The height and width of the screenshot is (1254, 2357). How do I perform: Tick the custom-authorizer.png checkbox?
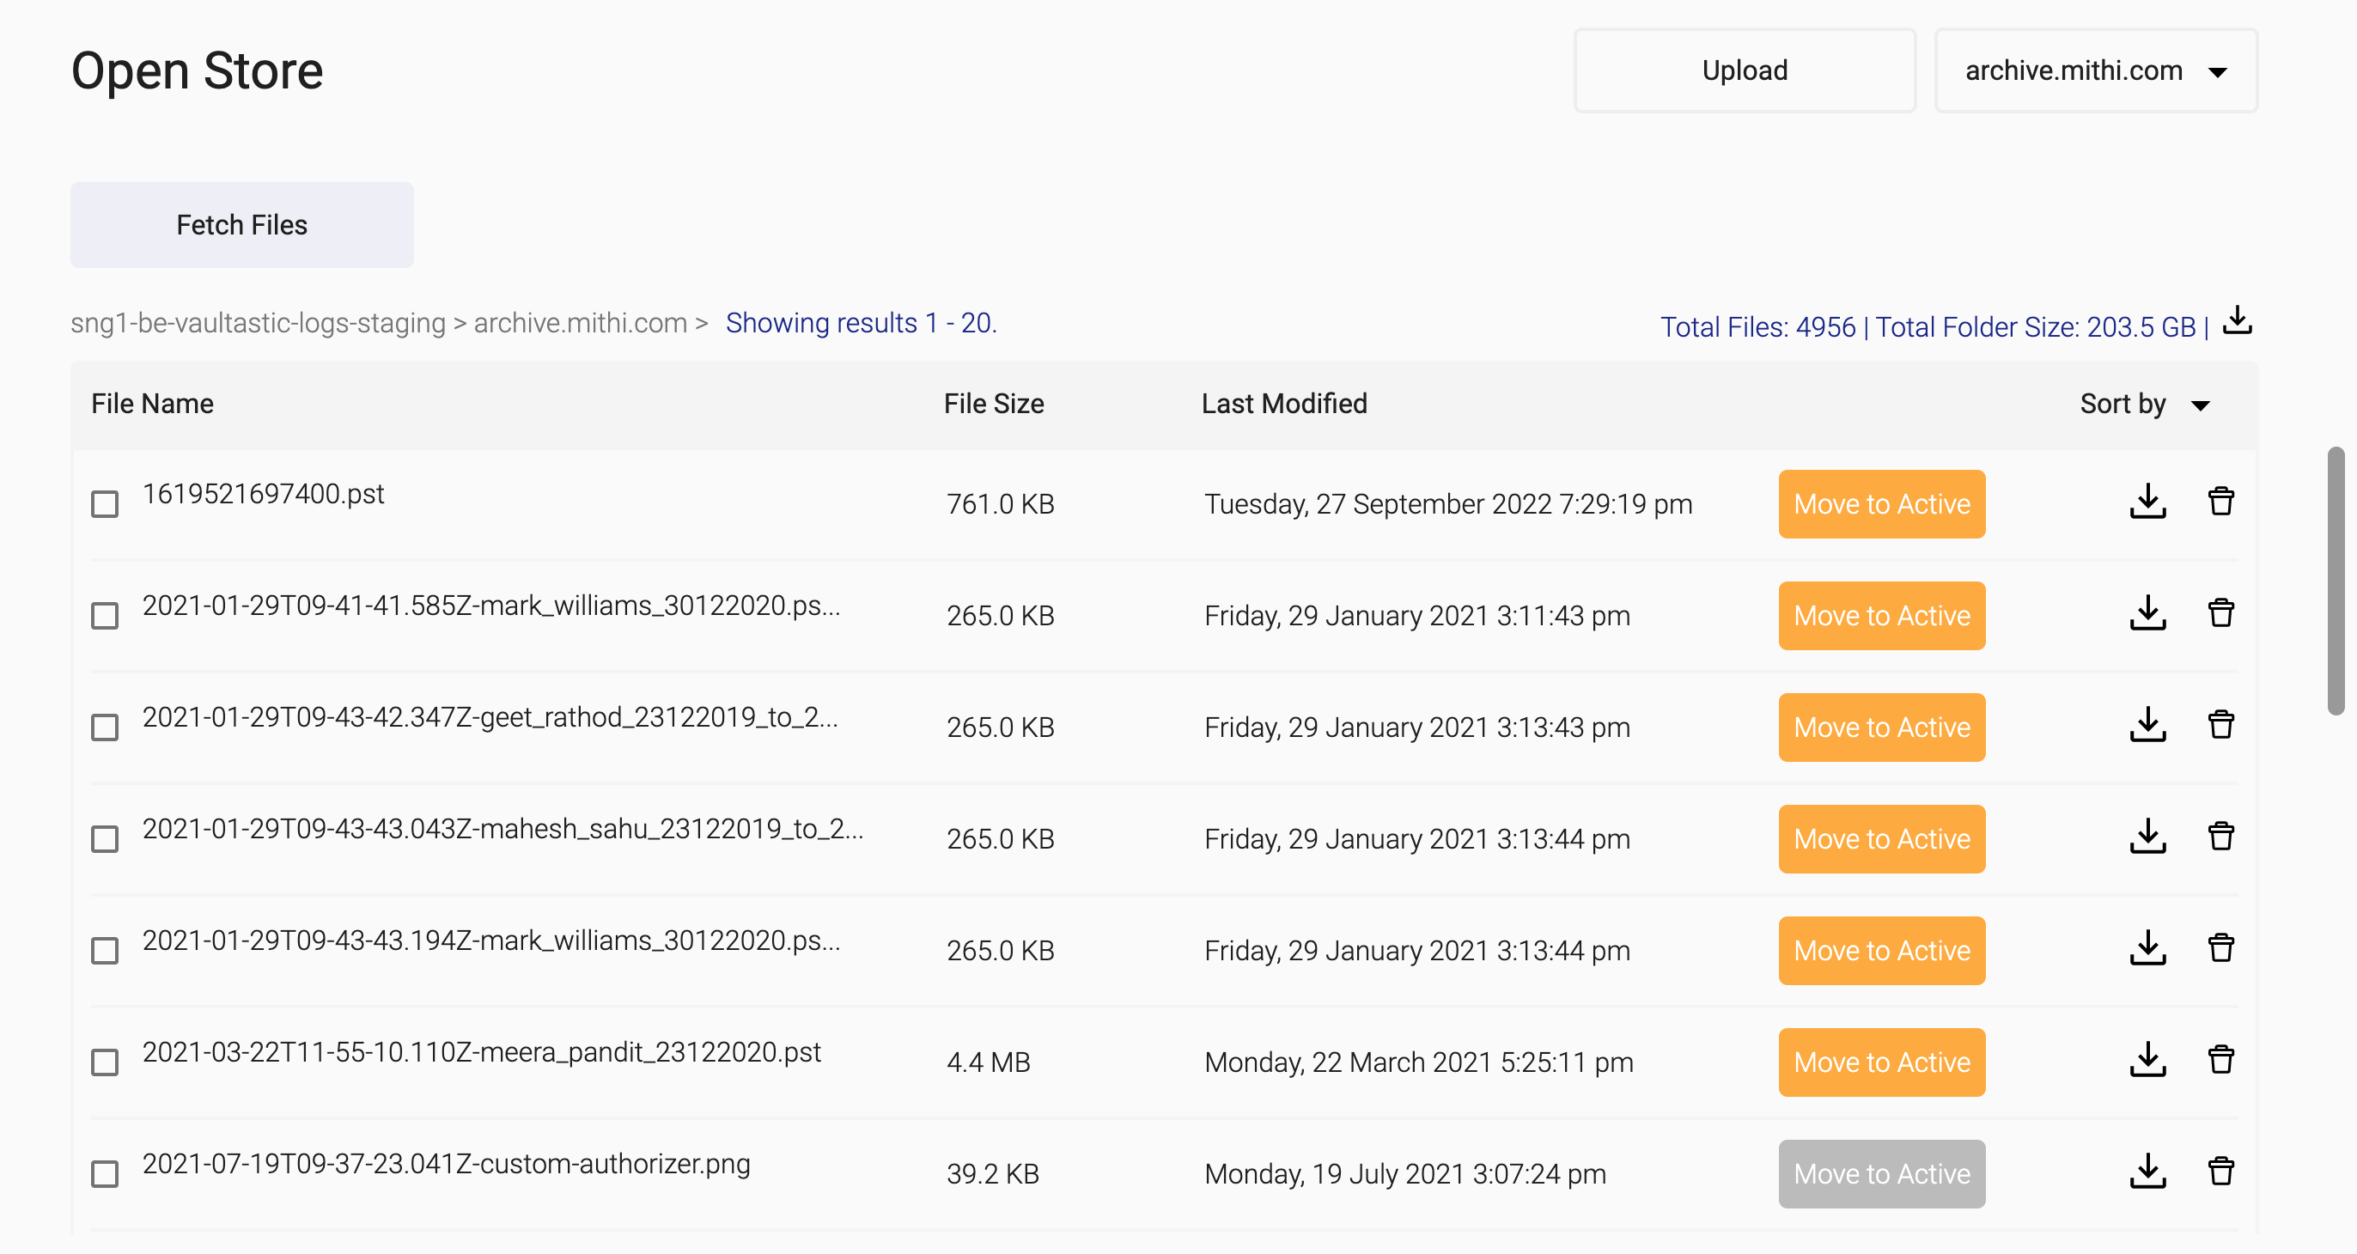(105, 1173)
